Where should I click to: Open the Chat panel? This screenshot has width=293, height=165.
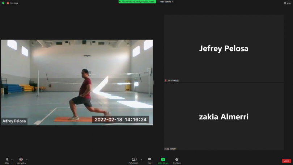149,160
